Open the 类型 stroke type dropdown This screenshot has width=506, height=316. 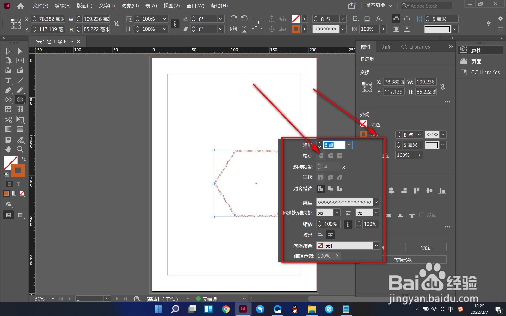[x=376, y=202]
